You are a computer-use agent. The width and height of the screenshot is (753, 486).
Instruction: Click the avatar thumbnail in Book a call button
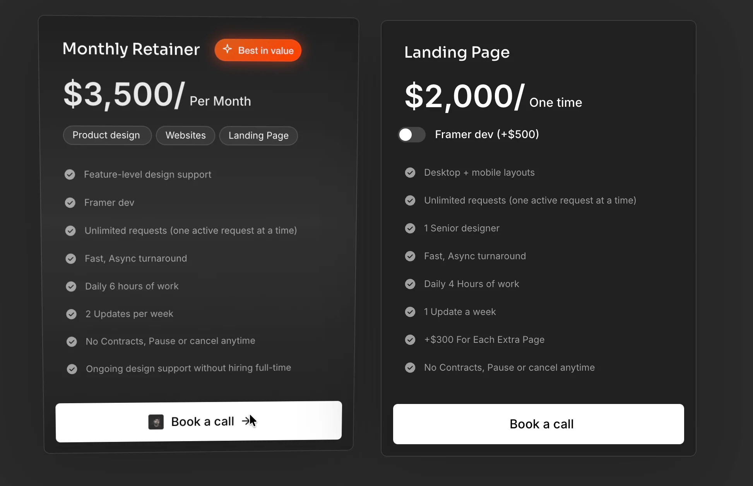156,422
